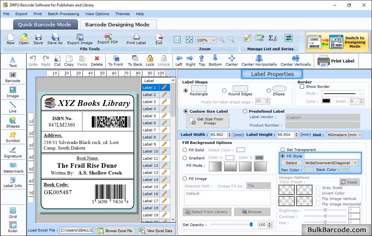The width and height of the screenshot is (372, 236).
Task: Select Gradient background option
Action: coord(185,158)
